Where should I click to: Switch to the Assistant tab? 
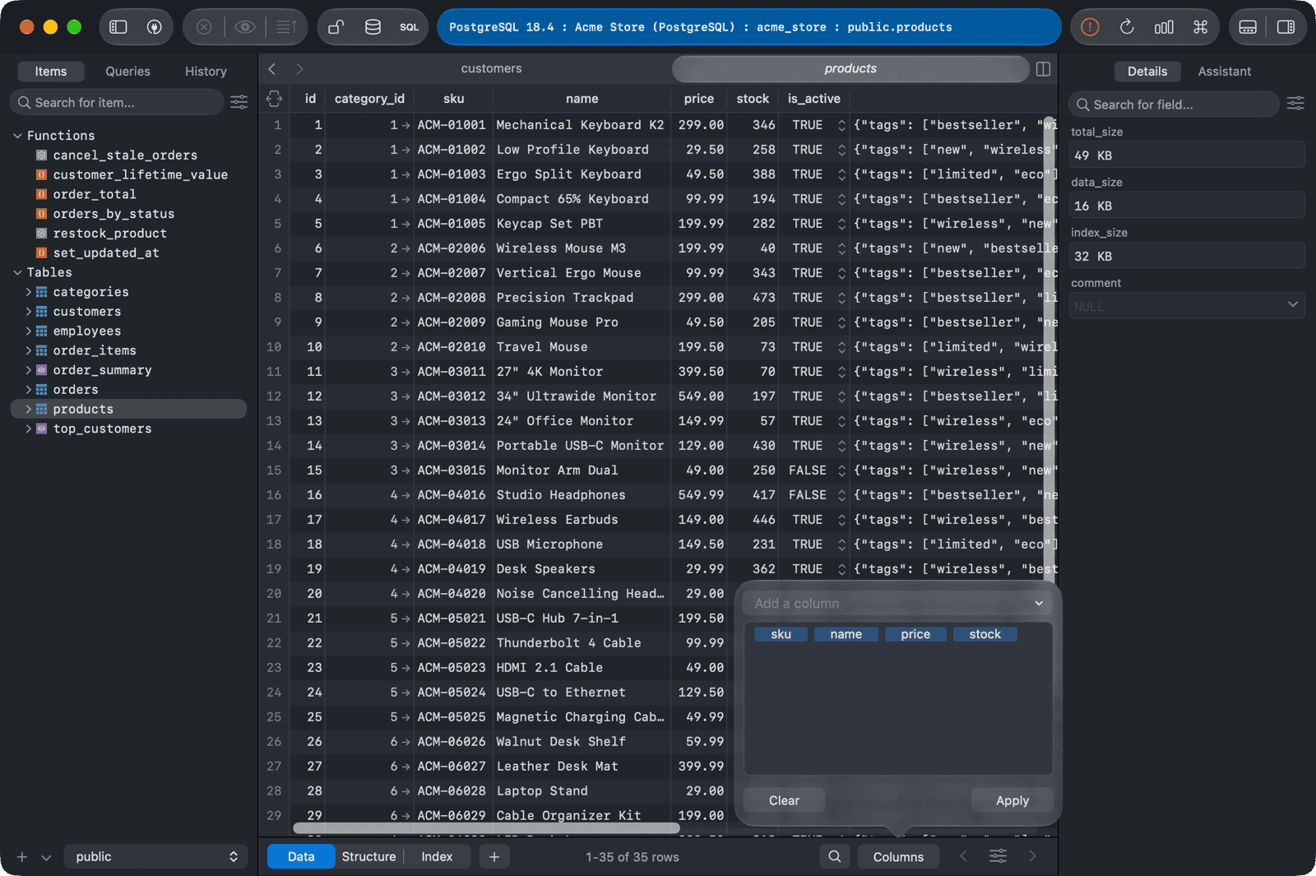pyautogui.click(x=1224, y=72)
